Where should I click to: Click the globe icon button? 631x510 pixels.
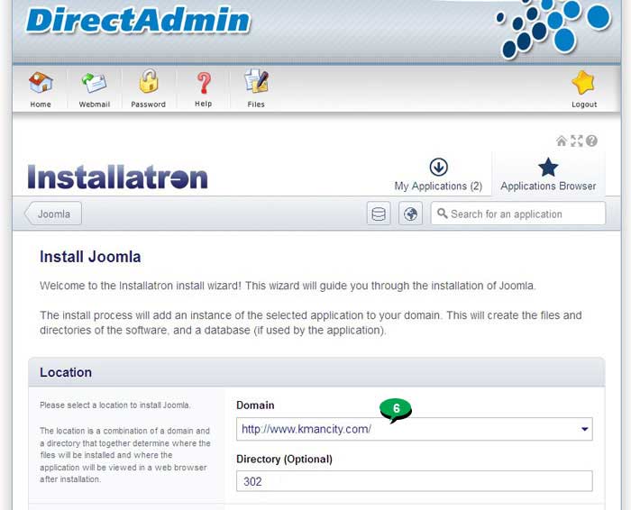410,214
